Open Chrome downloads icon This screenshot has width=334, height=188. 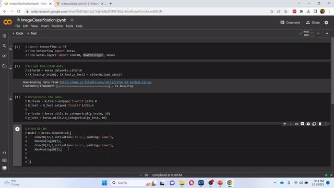[308, 11]
